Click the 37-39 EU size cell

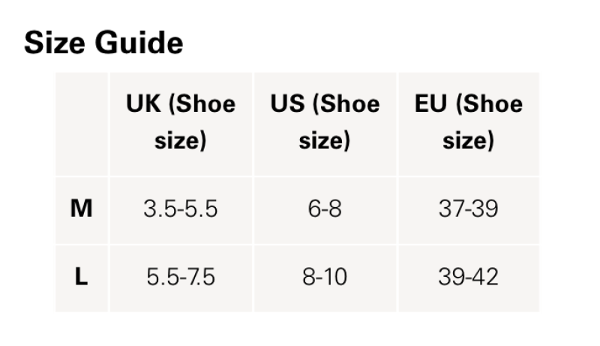pyautogui.click(x=469, y=209)
